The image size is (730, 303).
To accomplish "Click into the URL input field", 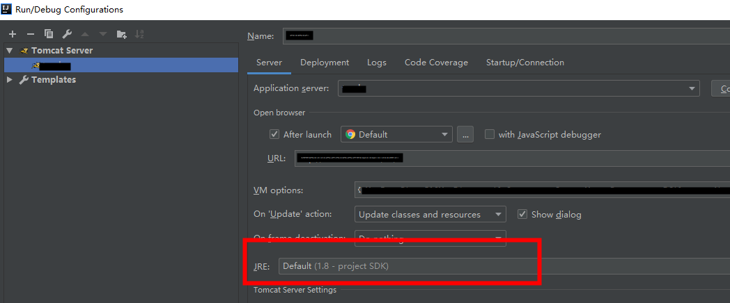I will 512,158.
